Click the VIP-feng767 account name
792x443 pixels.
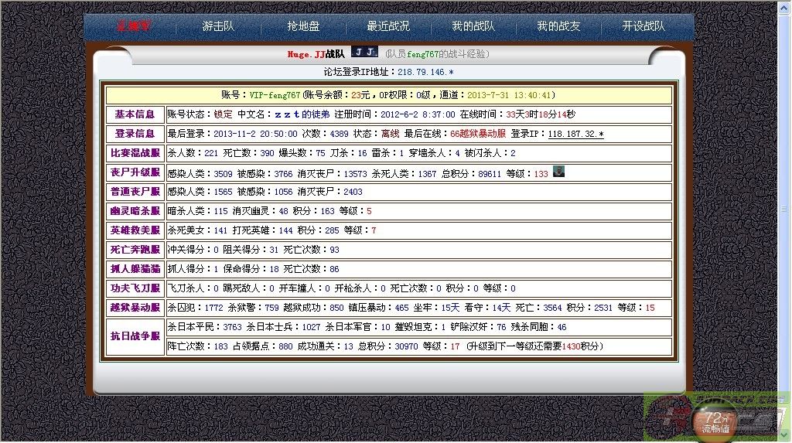[275, 95]
